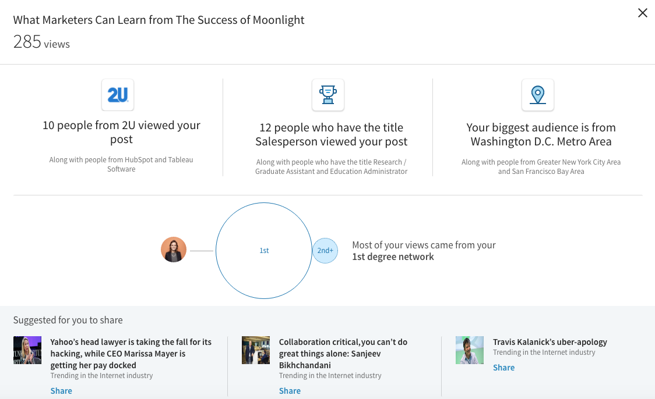Click the 2U company logo icon
Image resolution: width=655 pixels, height=399 pixels.
click(118, 95)
